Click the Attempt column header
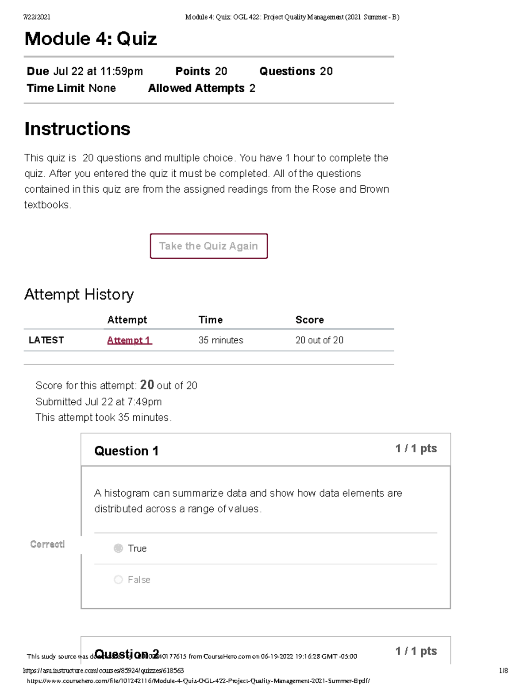This screenshot has width=531, height=688. coord(127,320)
